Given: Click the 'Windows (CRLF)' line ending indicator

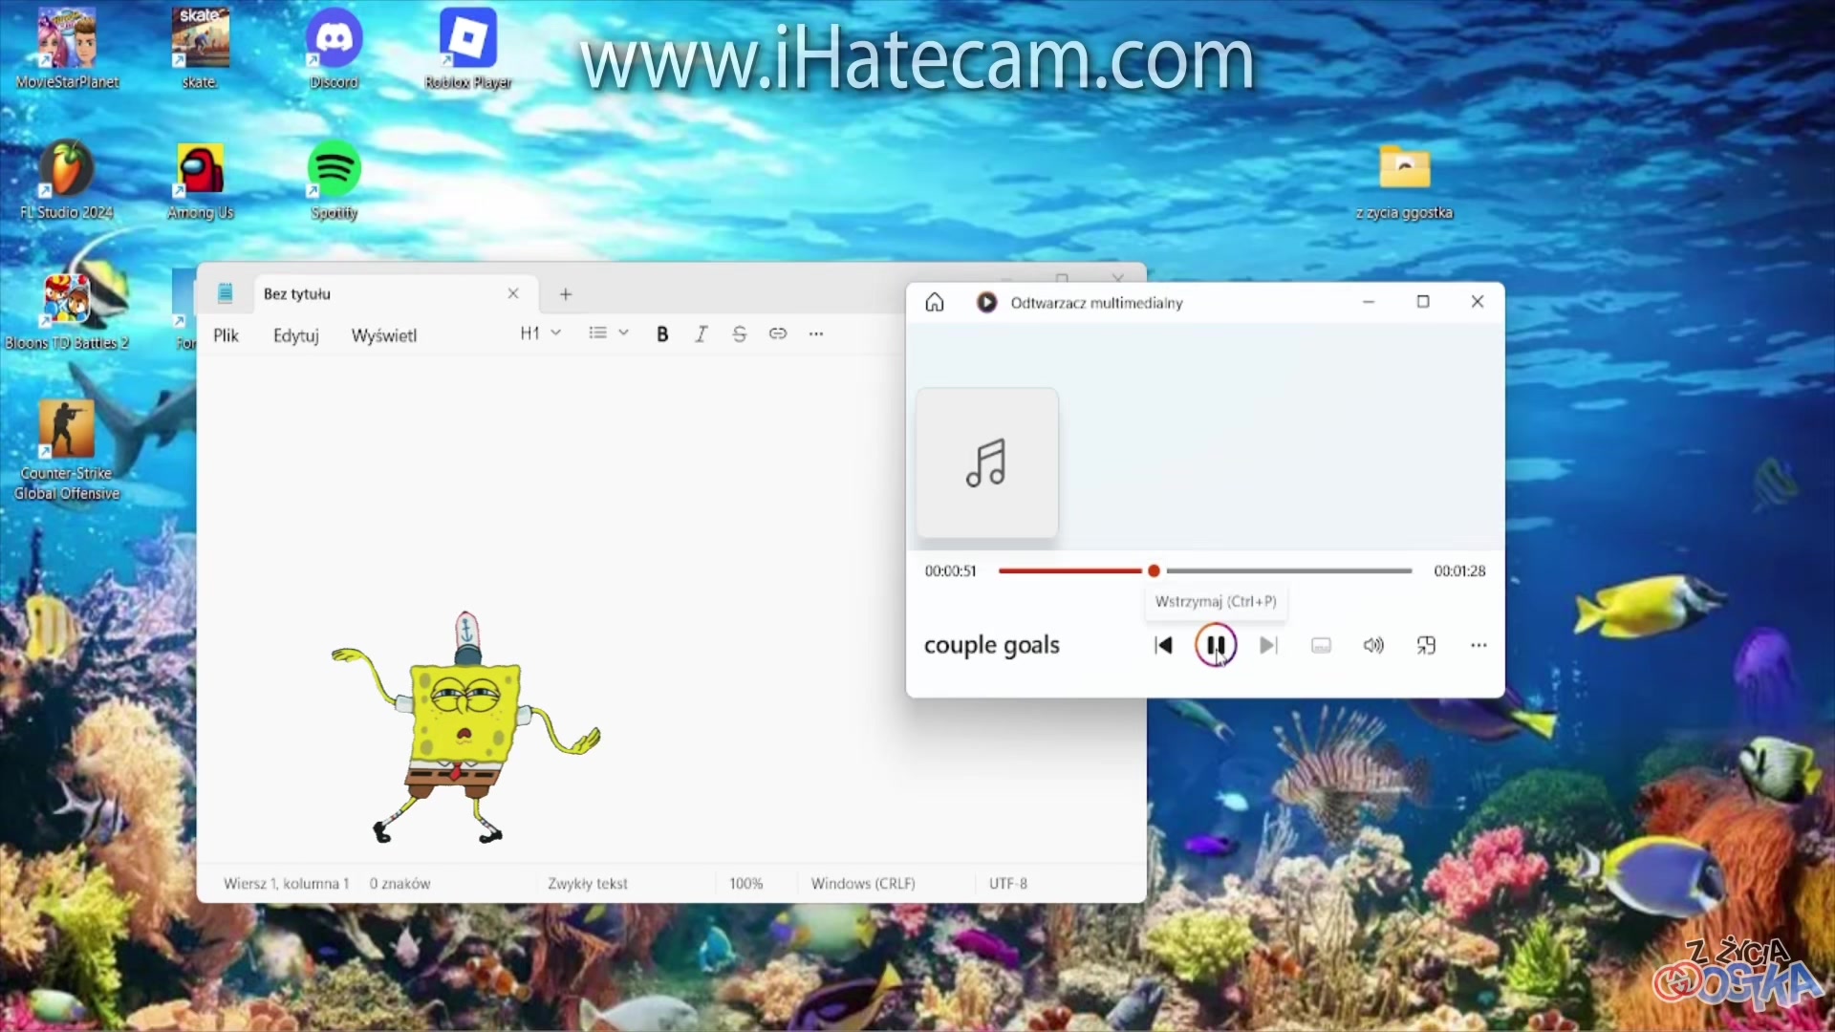Looking at the screenshot, I should 863,884.
